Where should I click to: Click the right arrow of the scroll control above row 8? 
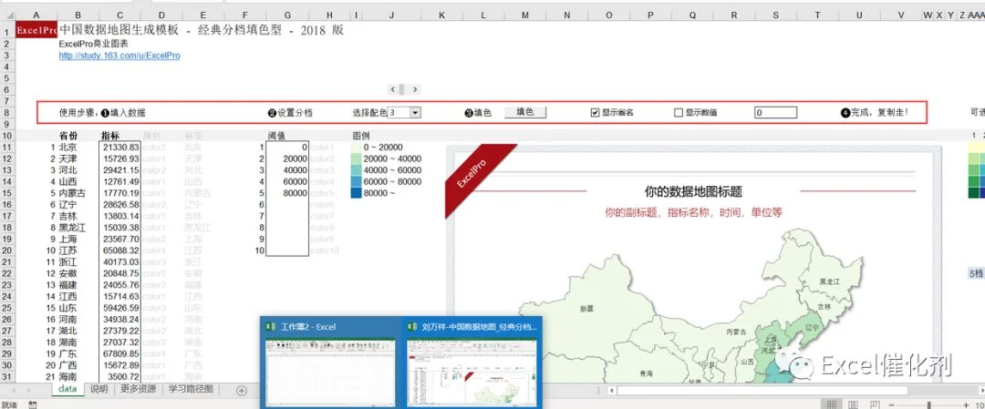[x=415, y=89]
